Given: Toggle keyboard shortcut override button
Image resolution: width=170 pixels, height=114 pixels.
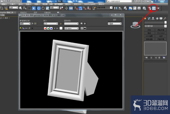Looking at the screenshot, I should pos(71,8).
